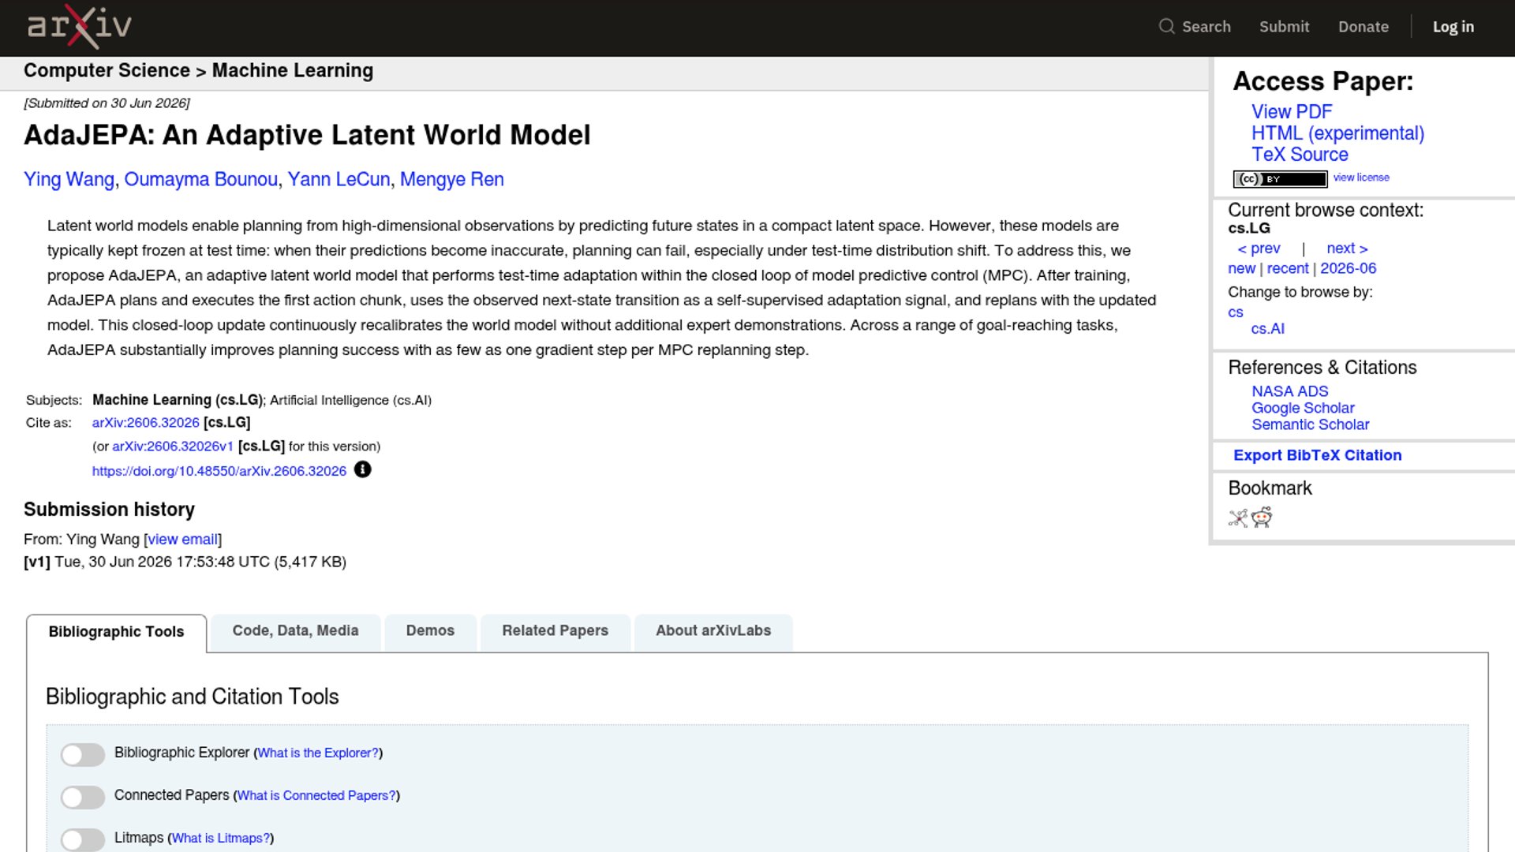
Task: Toggle the Litmaps switch
Action: (x=83, y=839)
